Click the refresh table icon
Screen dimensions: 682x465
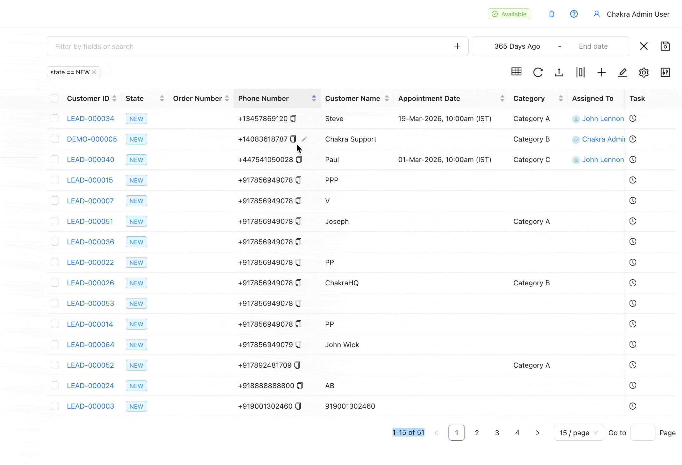point(538,72)
